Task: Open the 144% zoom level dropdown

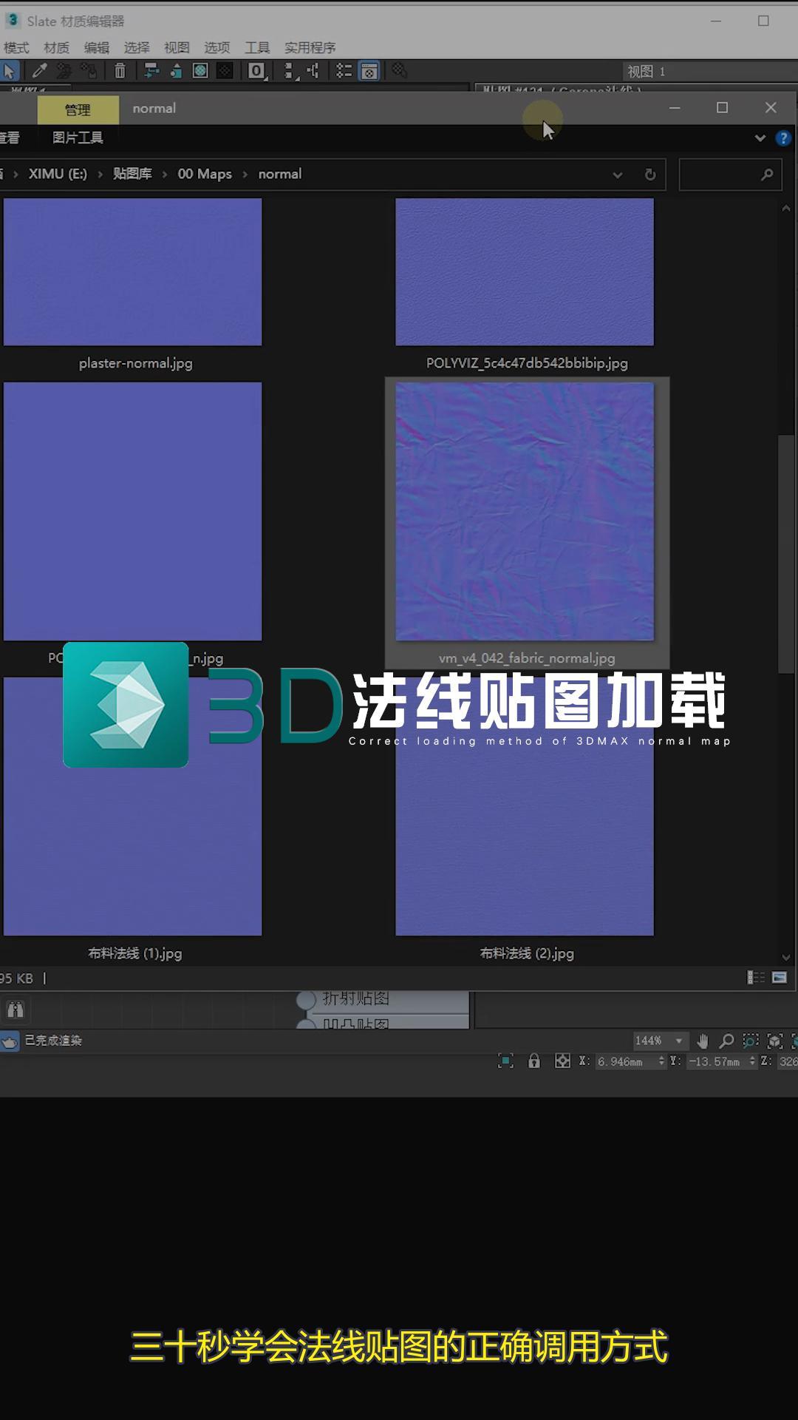Action: (x=679, y=1041)
